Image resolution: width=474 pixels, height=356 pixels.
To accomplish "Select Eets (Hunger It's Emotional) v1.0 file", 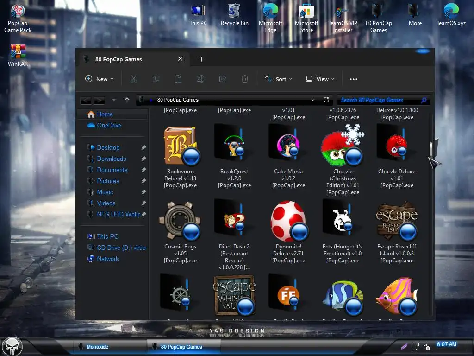I will pos(343,232).
